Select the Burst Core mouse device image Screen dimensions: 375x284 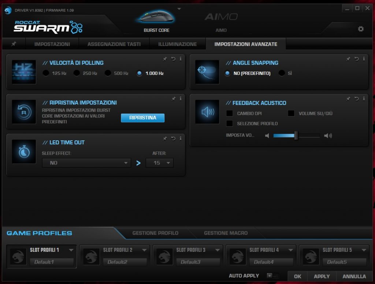[156, 17]
